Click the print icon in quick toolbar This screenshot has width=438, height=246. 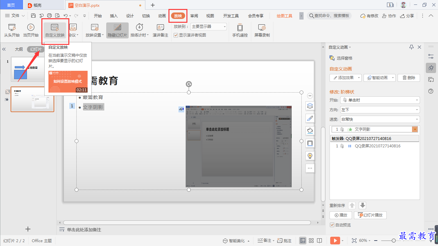[49, 16]
